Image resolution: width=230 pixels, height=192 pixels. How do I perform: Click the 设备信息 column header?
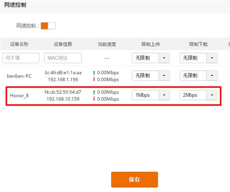tap(63, 44)
